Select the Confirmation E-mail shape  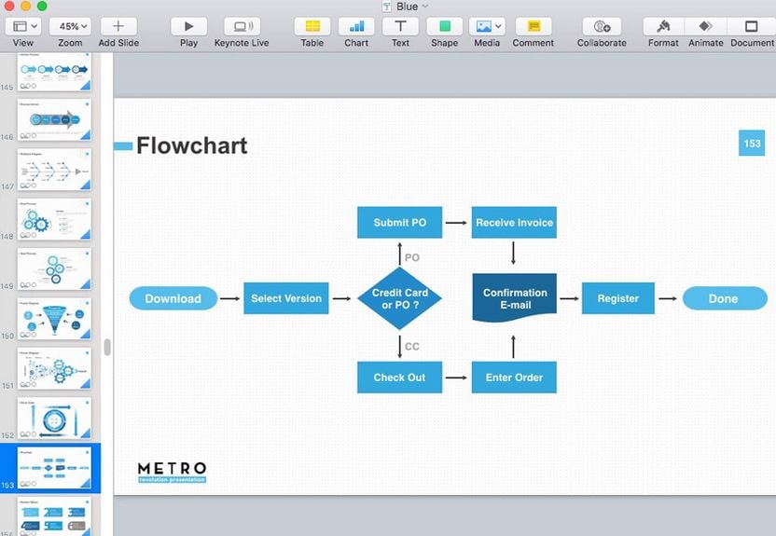pyautogui.click(x=515, y=298)
